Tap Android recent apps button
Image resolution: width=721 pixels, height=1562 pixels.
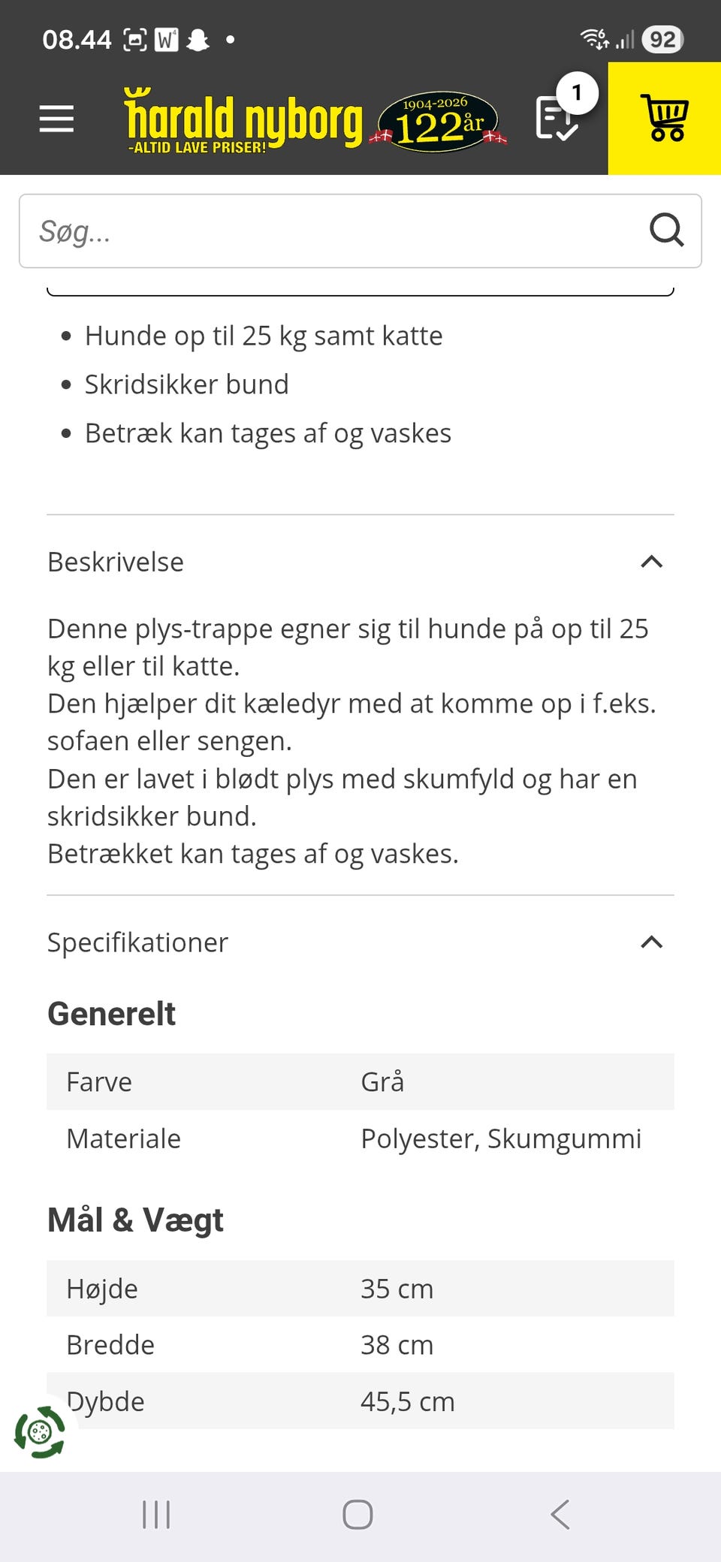(x=156, y=1514)
